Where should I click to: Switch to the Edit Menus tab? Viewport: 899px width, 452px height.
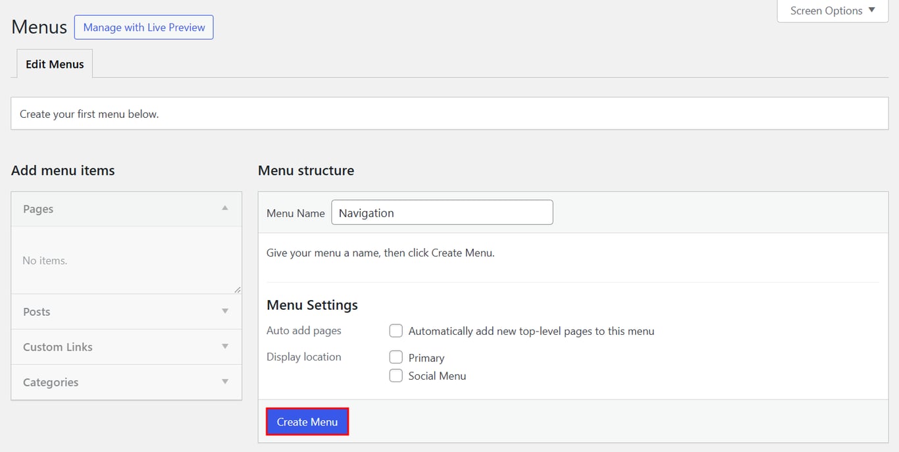click(54, 64)
